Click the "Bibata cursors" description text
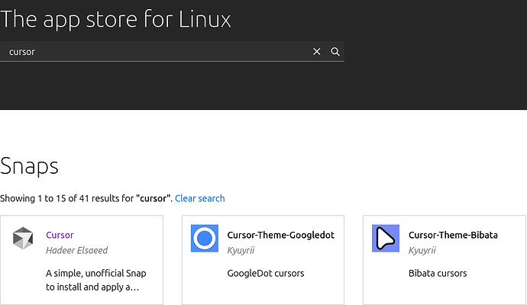 pyautogui.click(x=438, y=273)
